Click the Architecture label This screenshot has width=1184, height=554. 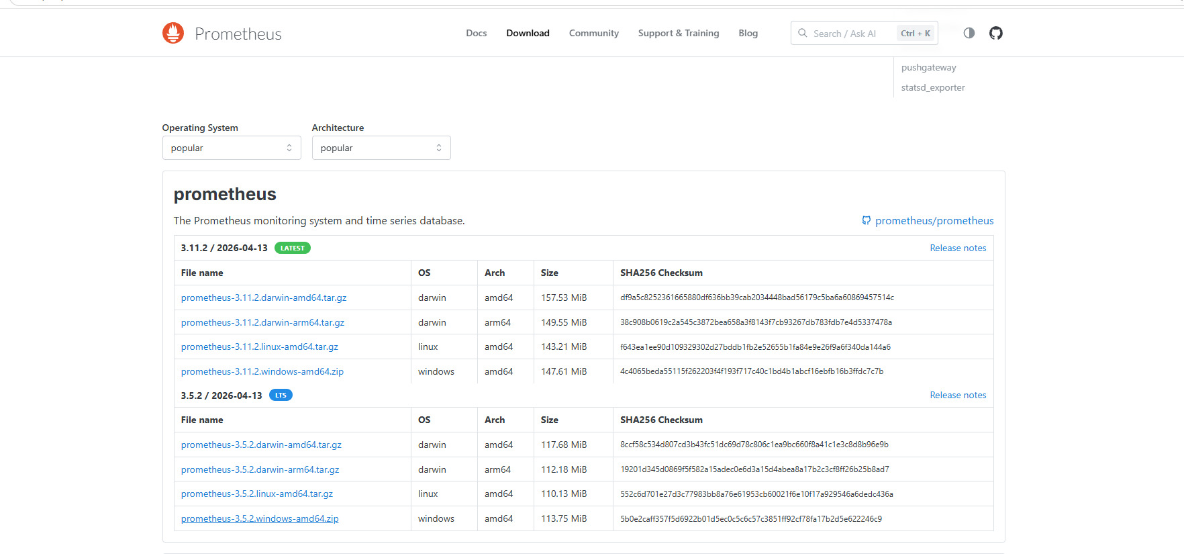point(338,128)
